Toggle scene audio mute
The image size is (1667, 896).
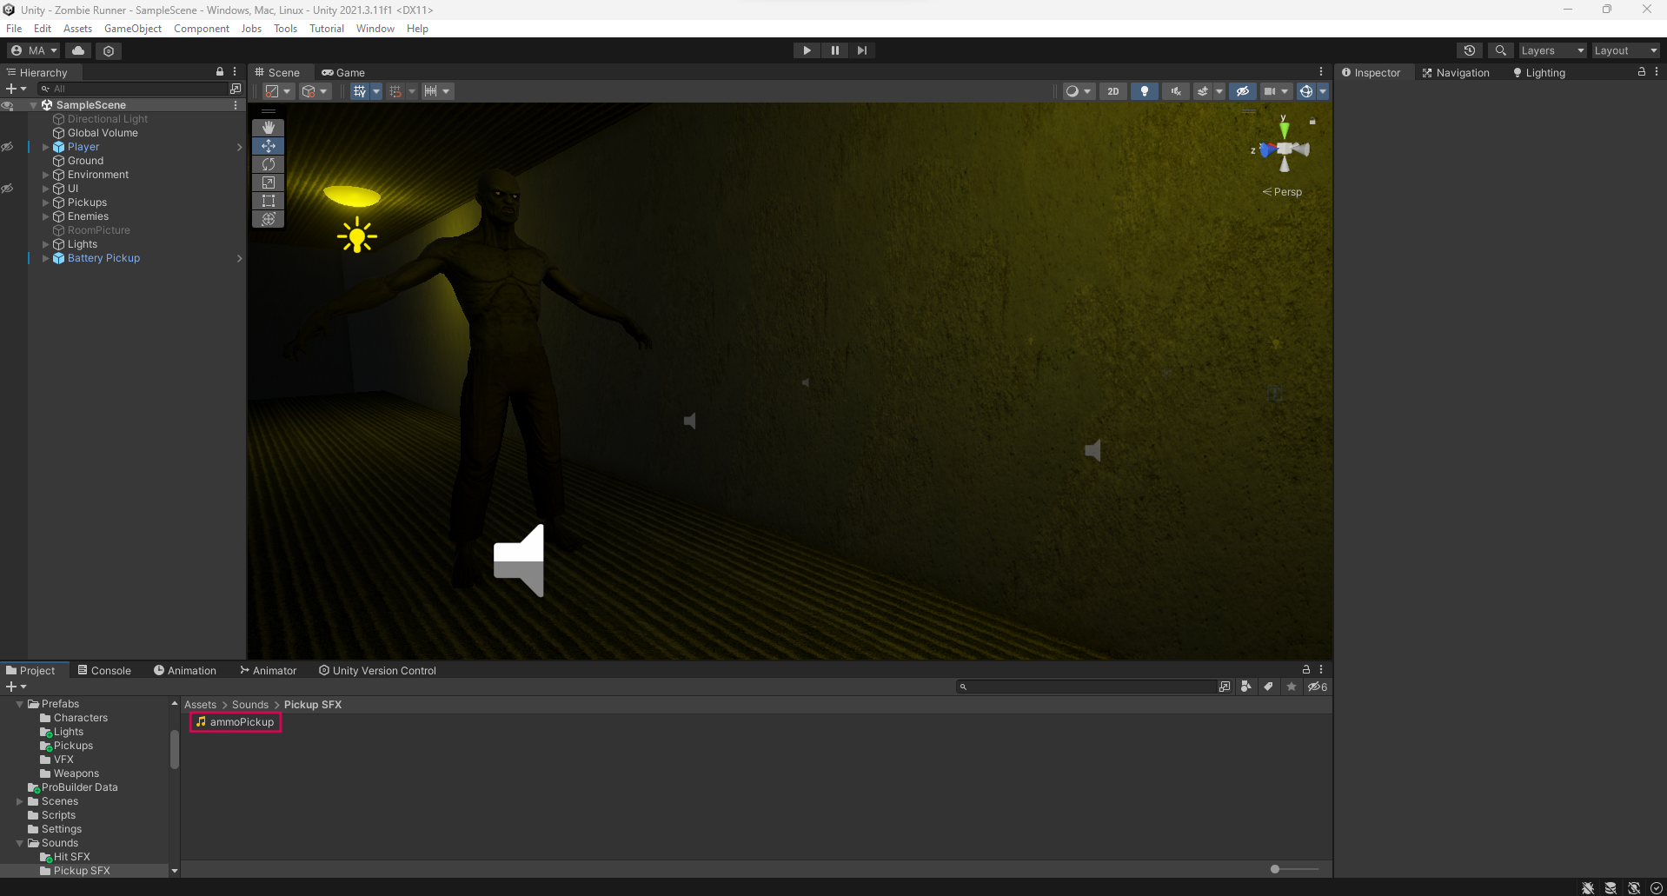coord(1175,91)
